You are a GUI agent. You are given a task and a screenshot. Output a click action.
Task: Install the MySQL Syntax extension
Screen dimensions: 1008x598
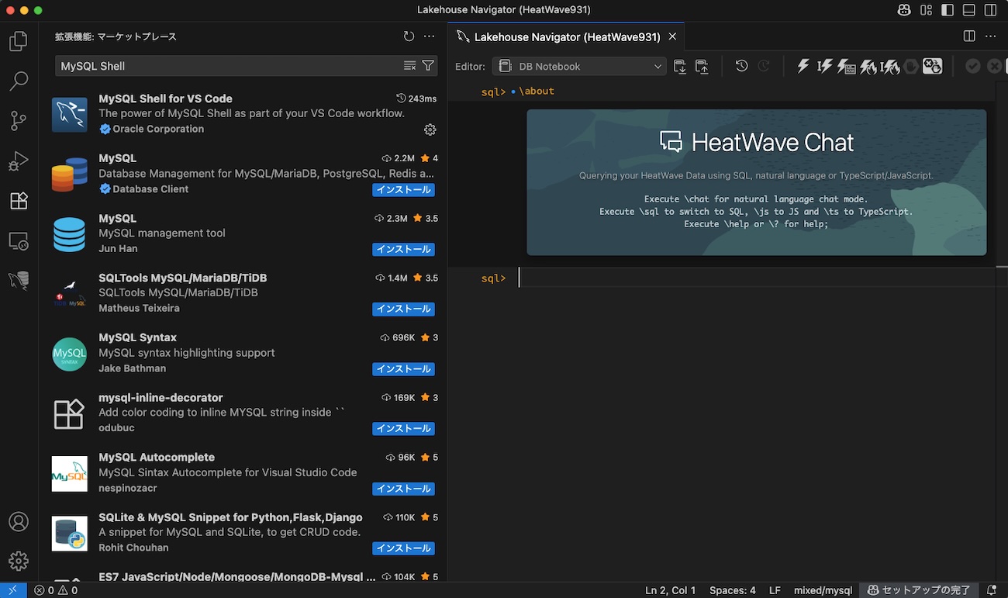(x=403, y=368)
